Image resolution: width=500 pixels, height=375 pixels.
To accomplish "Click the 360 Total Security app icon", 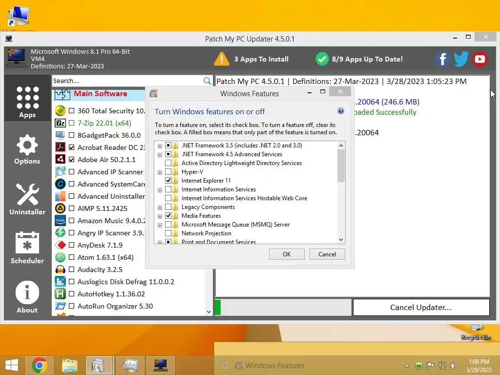I will click(x=60, y=111).
